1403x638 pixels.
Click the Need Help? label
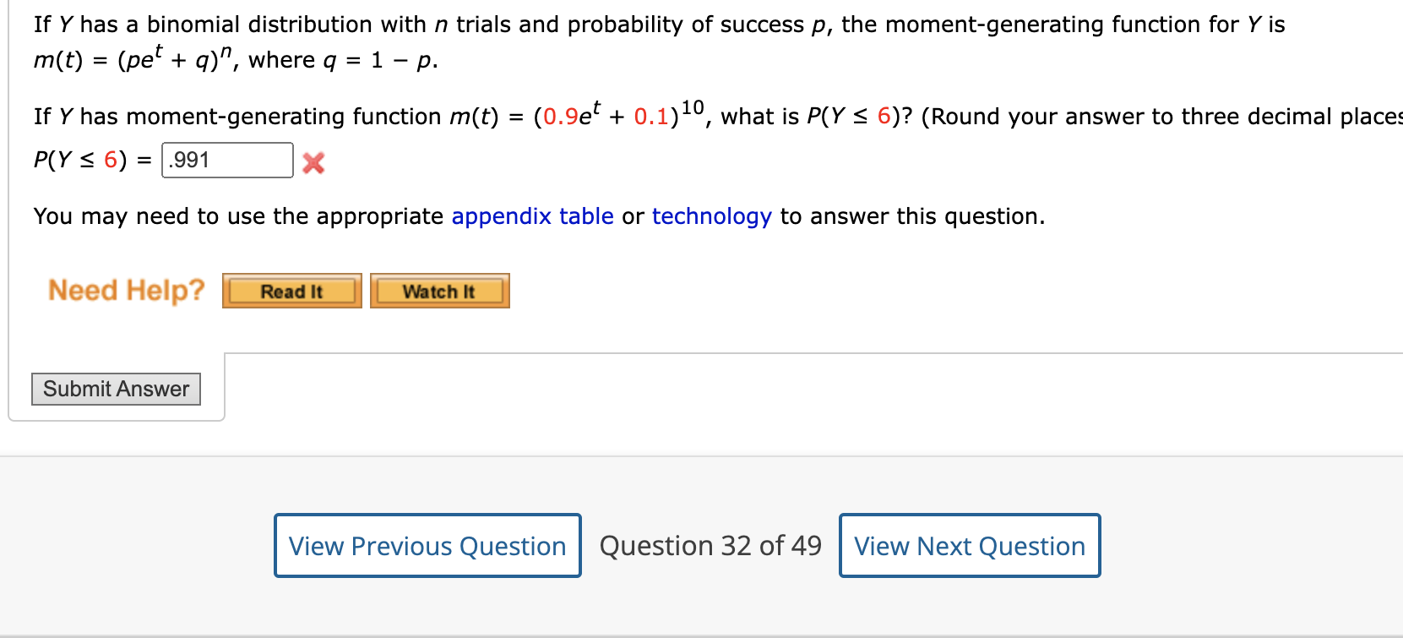pyautogui.click(x=125, y=291)
